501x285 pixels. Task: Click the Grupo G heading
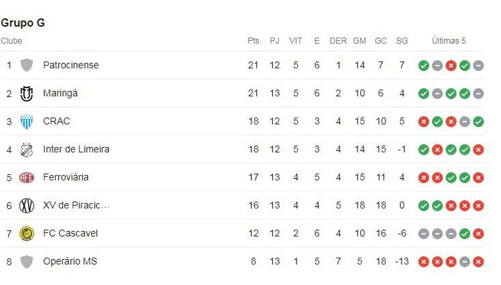pyautogui.click(x=23, y=23)
